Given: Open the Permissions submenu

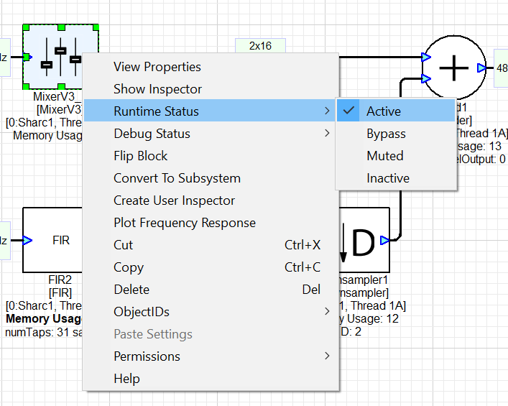Looking at the screenshot, I should pos(211,356).
